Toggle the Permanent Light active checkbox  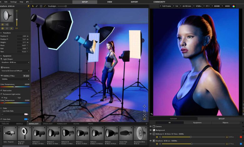pyautogui.click(x=1, y=94)
